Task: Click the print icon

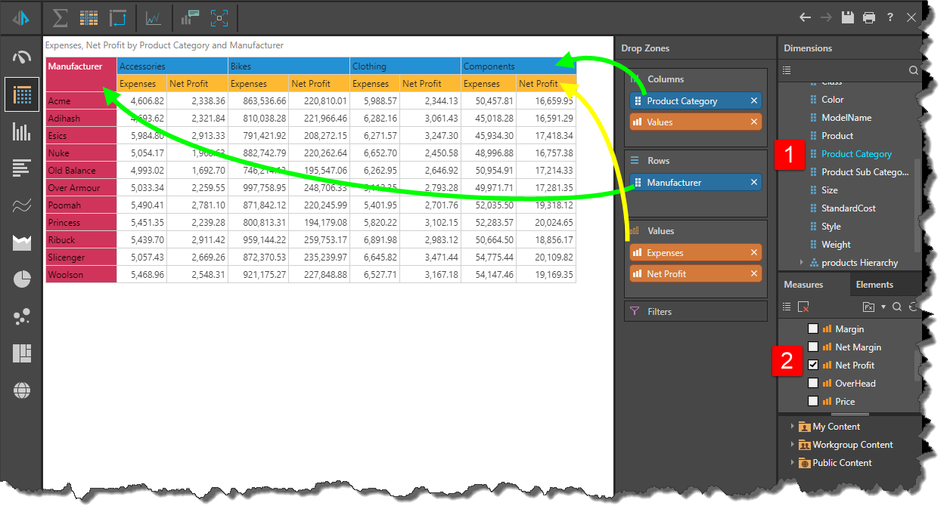Action: tap(869, 17)
